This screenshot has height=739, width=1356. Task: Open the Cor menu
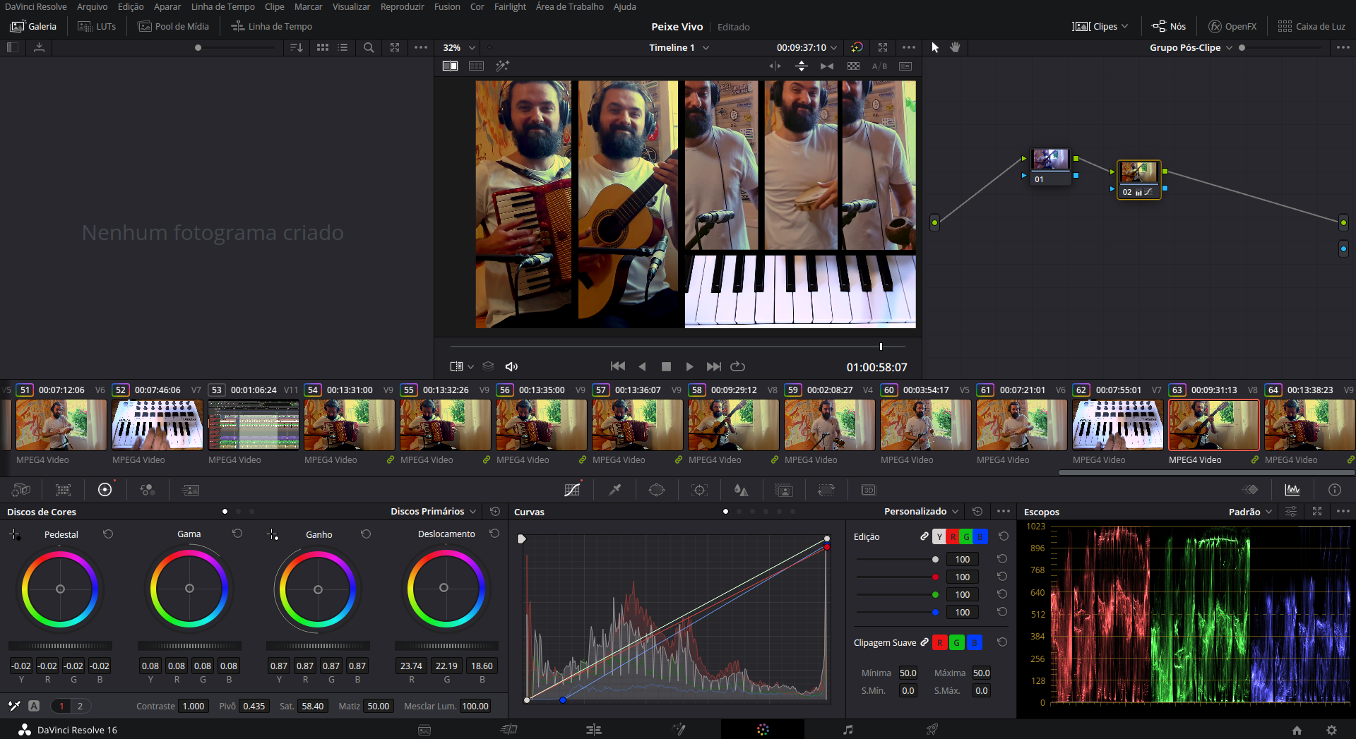tap(477, 6)
